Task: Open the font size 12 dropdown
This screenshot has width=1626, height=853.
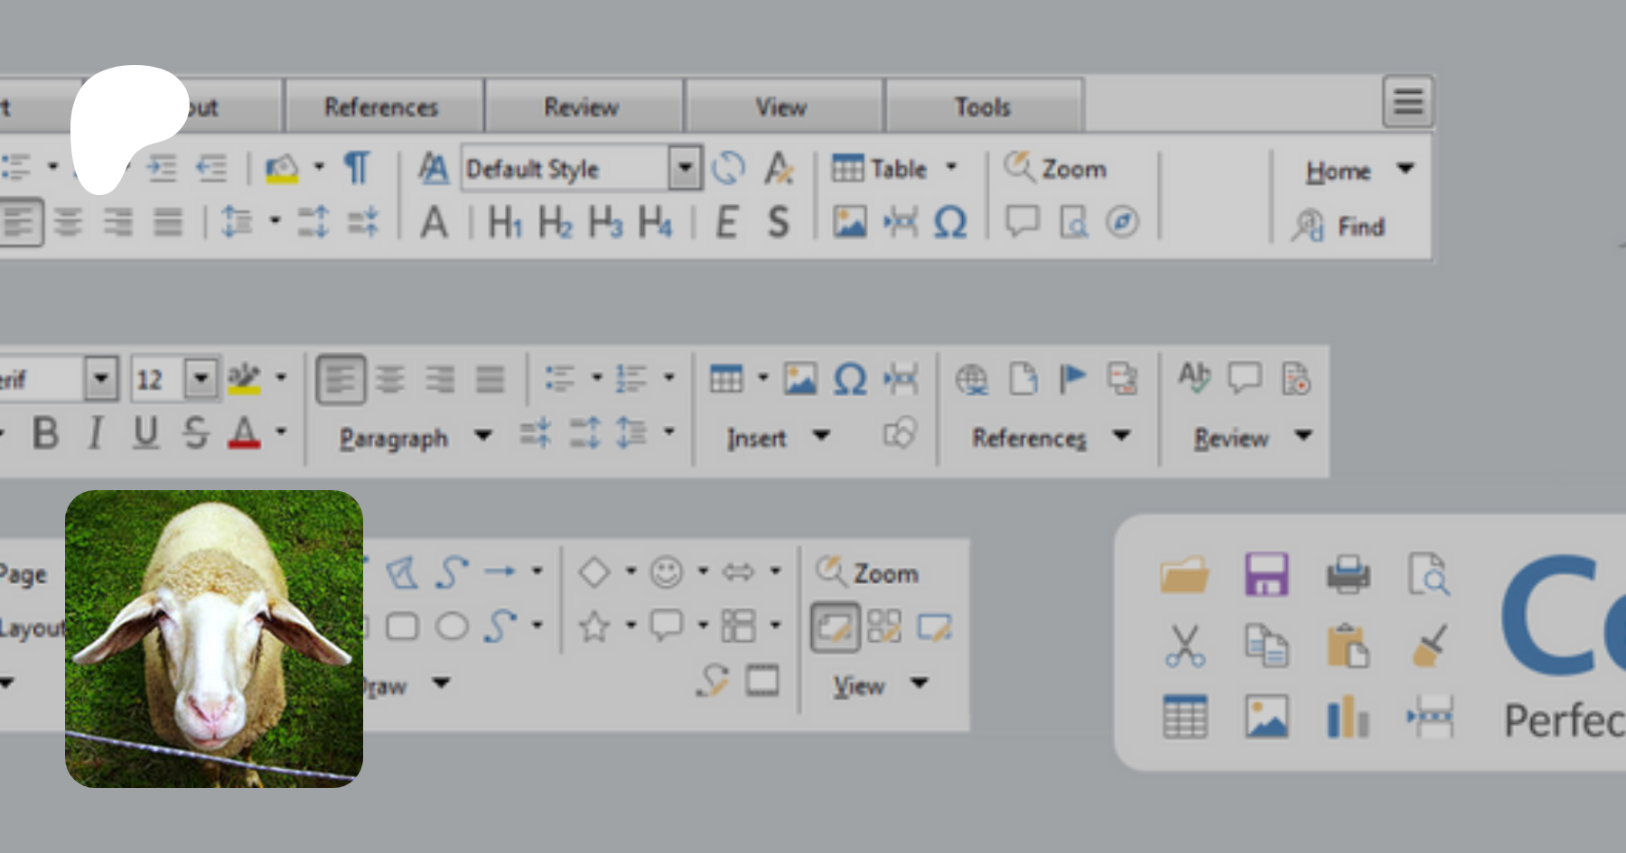Action: (x=201, y=379)
